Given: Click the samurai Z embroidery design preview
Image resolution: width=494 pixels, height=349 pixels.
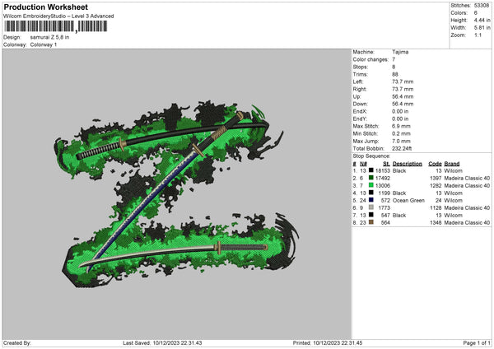Looking at the screenshot, I should pos(176,193).
